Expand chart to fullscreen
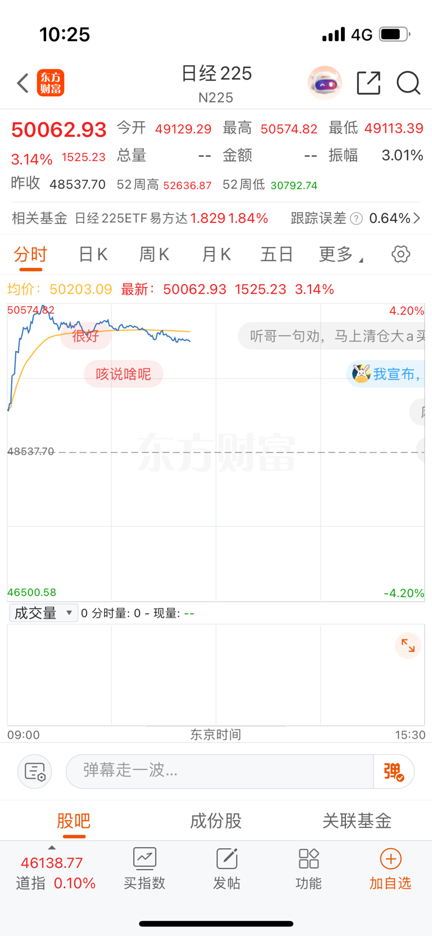The width and height of the screenshot is (432, 936). point(408,646)
